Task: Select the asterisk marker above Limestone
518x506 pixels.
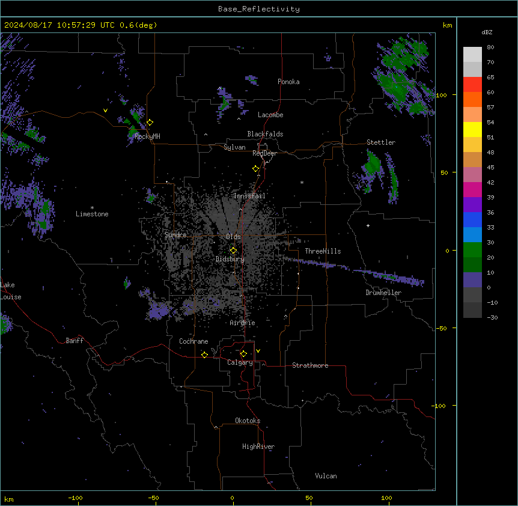Action: click(92, 208)
